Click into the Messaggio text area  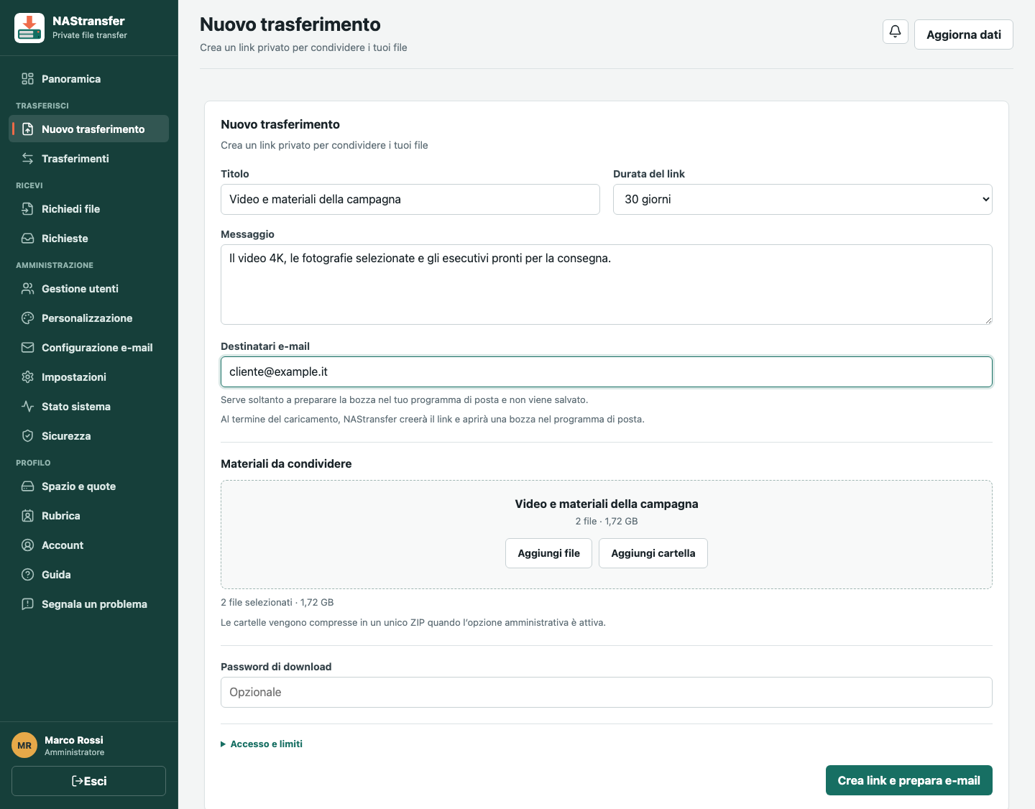(606, 285)
